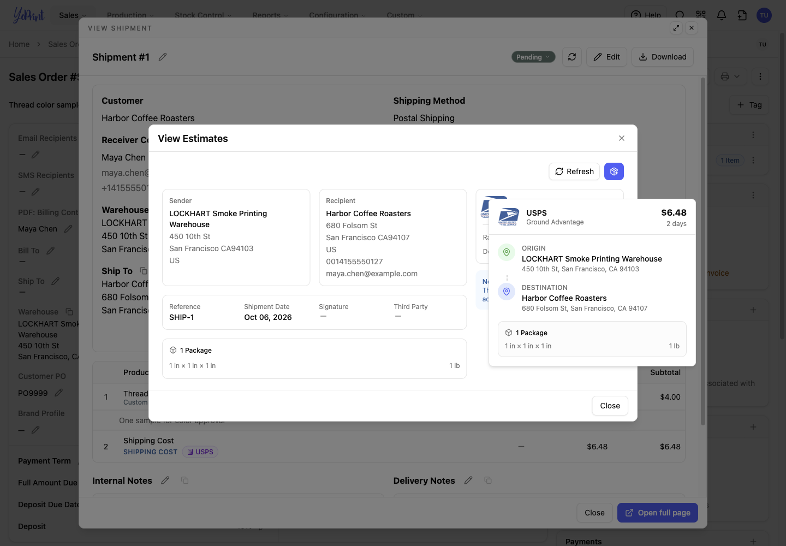Go to Home breadcrumb
Image resolution: width=786 pixels, height=546 pixels.
(x=19, y=44)
